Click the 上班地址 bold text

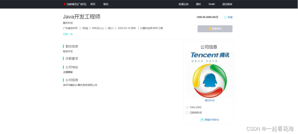68,72
